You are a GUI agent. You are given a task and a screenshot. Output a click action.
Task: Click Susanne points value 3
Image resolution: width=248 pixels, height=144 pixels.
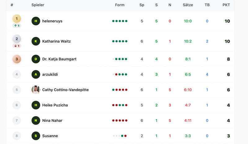pos(228,136)
